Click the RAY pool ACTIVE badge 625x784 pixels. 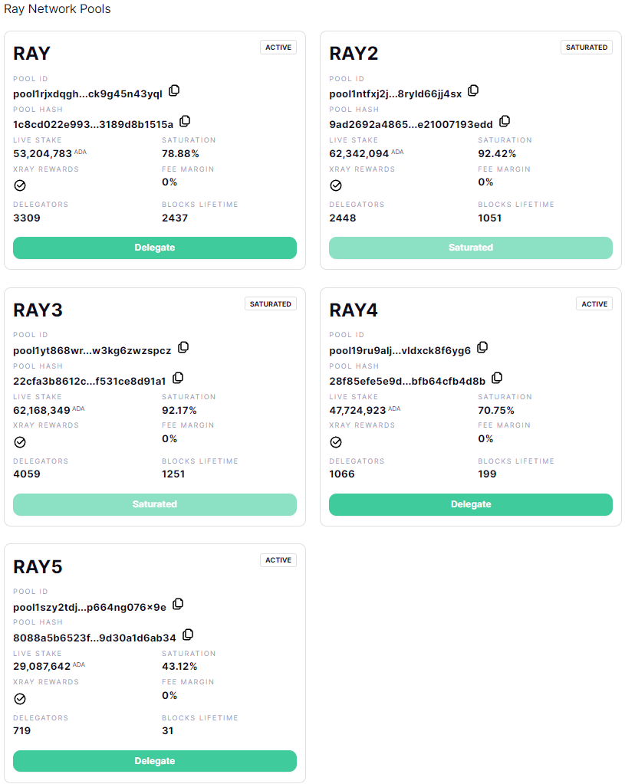(x=278, y=48)
